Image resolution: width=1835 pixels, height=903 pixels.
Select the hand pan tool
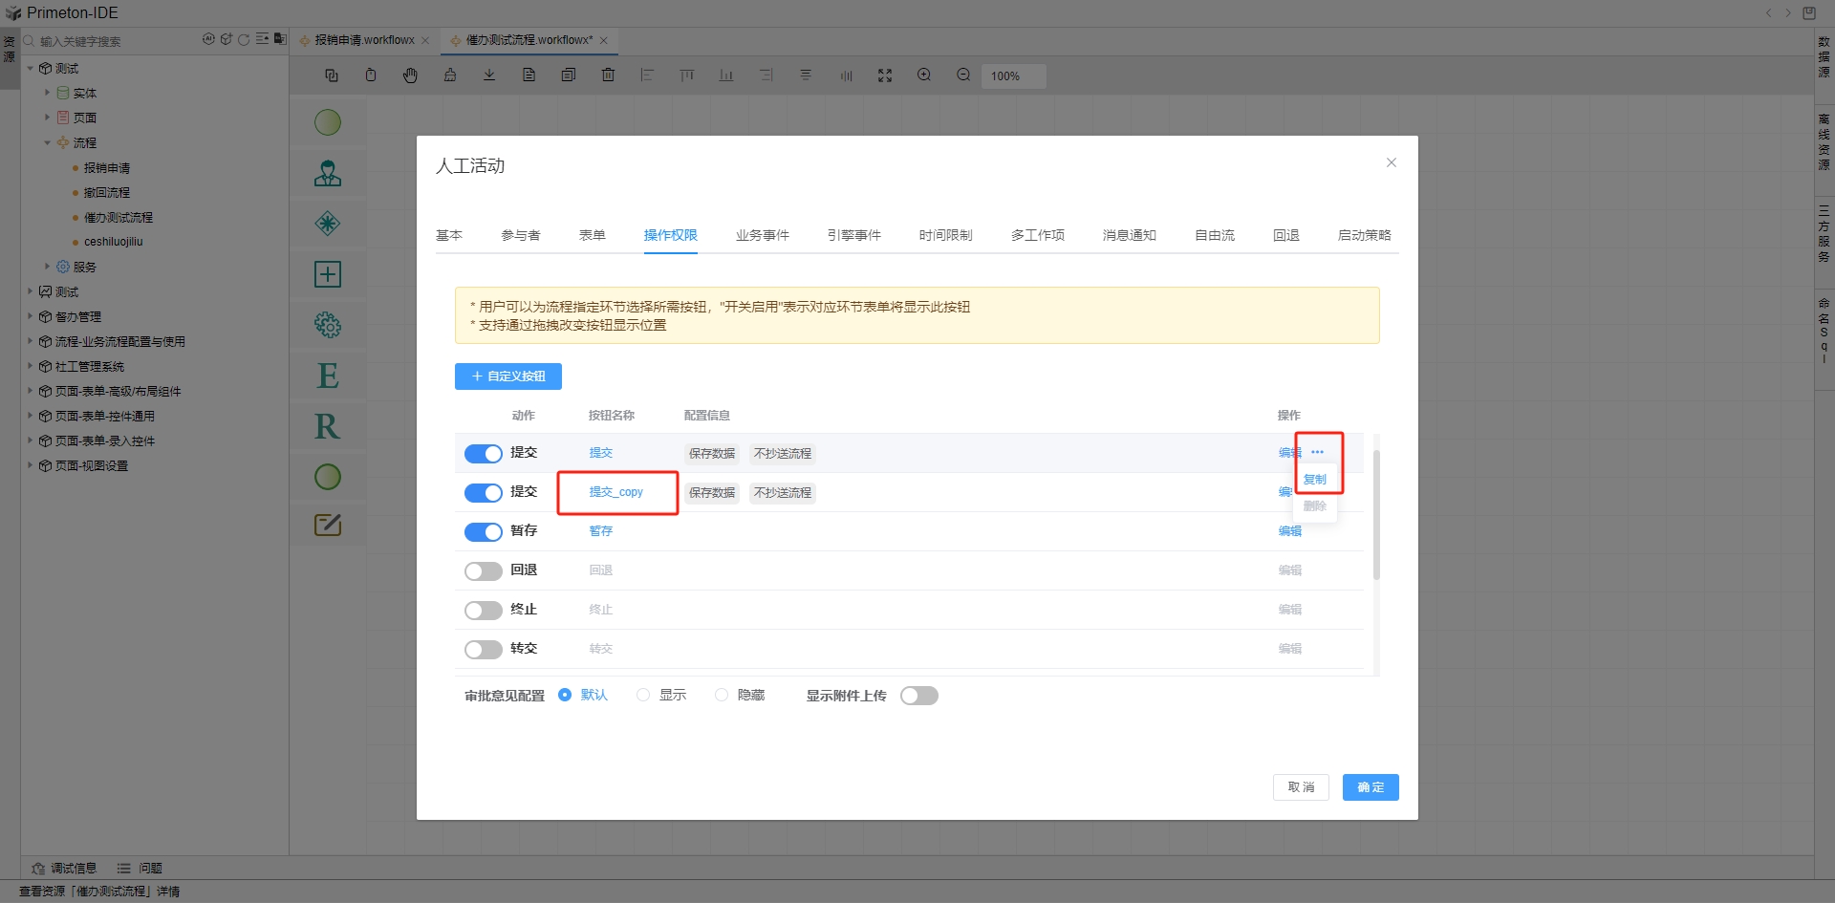tap(410, 75)
